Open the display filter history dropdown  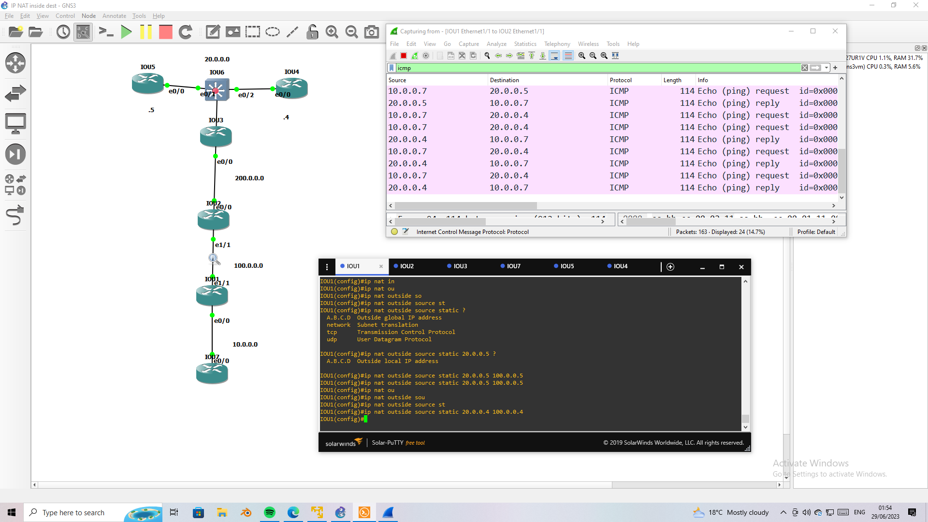tap(826, 68)
